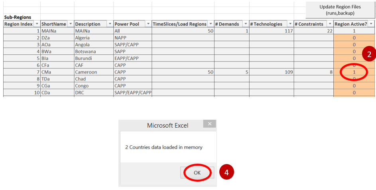Open the ShortName filter dropdown

pos(71,24)
